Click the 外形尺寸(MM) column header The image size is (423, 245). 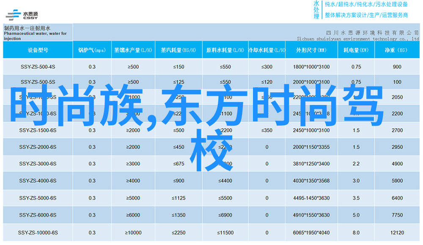(311, 50)
